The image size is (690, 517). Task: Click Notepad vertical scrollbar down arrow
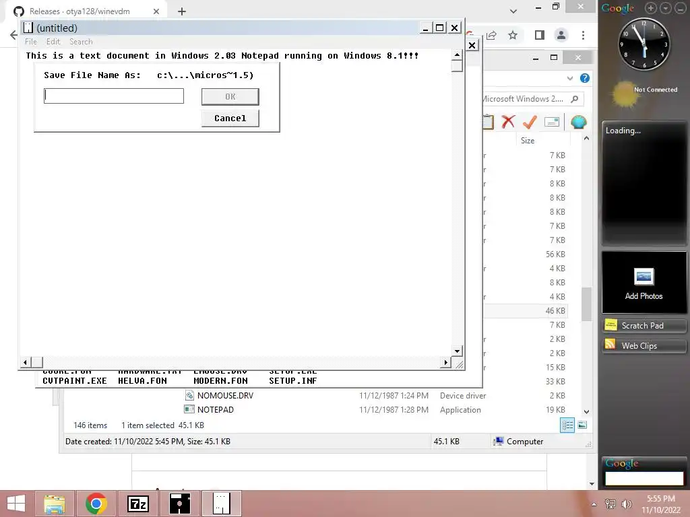458,351
